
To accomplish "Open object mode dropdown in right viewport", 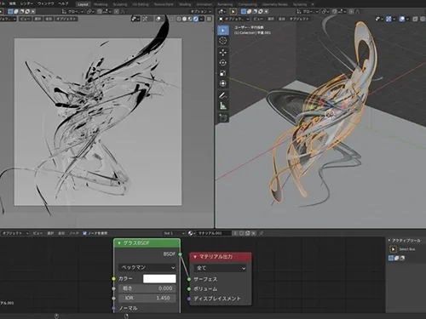I will point(234,19).
